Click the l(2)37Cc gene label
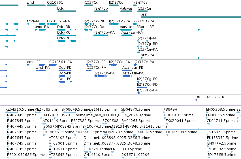This screenshot has width=241, height=159. tap(91, 3)
